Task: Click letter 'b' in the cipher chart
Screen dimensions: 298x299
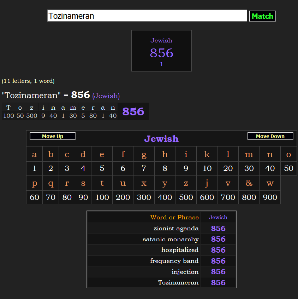Action: pyautogui.click(x=50, y=154)
